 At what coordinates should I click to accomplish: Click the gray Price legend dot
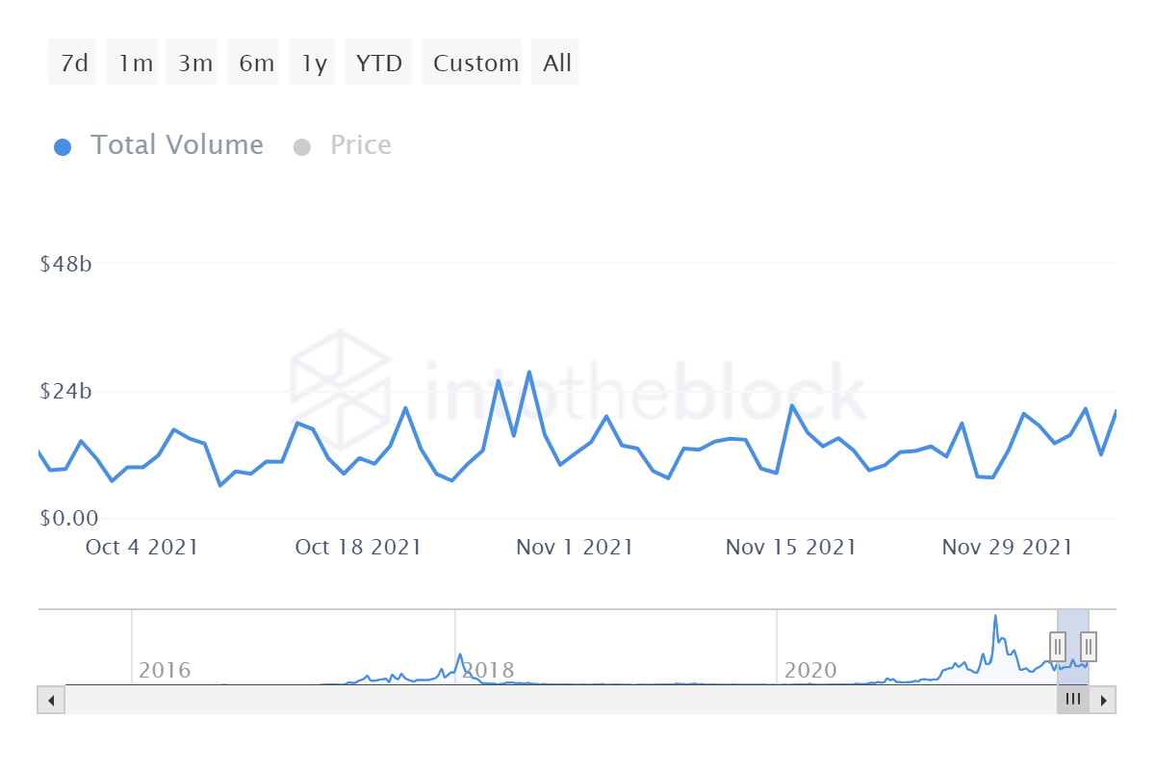click(302, 147)
